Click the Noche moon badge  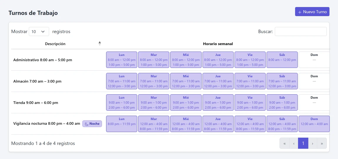pos(92,124)
